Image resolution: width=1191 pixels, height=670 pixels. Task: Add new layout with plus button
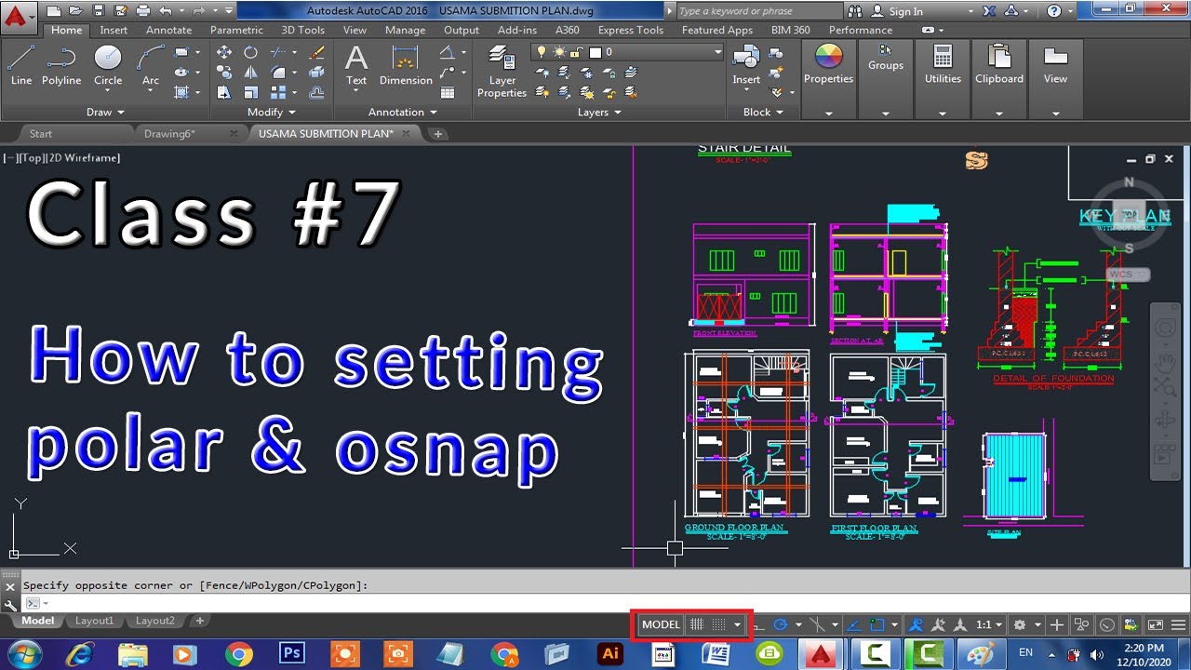coord(199,621)
